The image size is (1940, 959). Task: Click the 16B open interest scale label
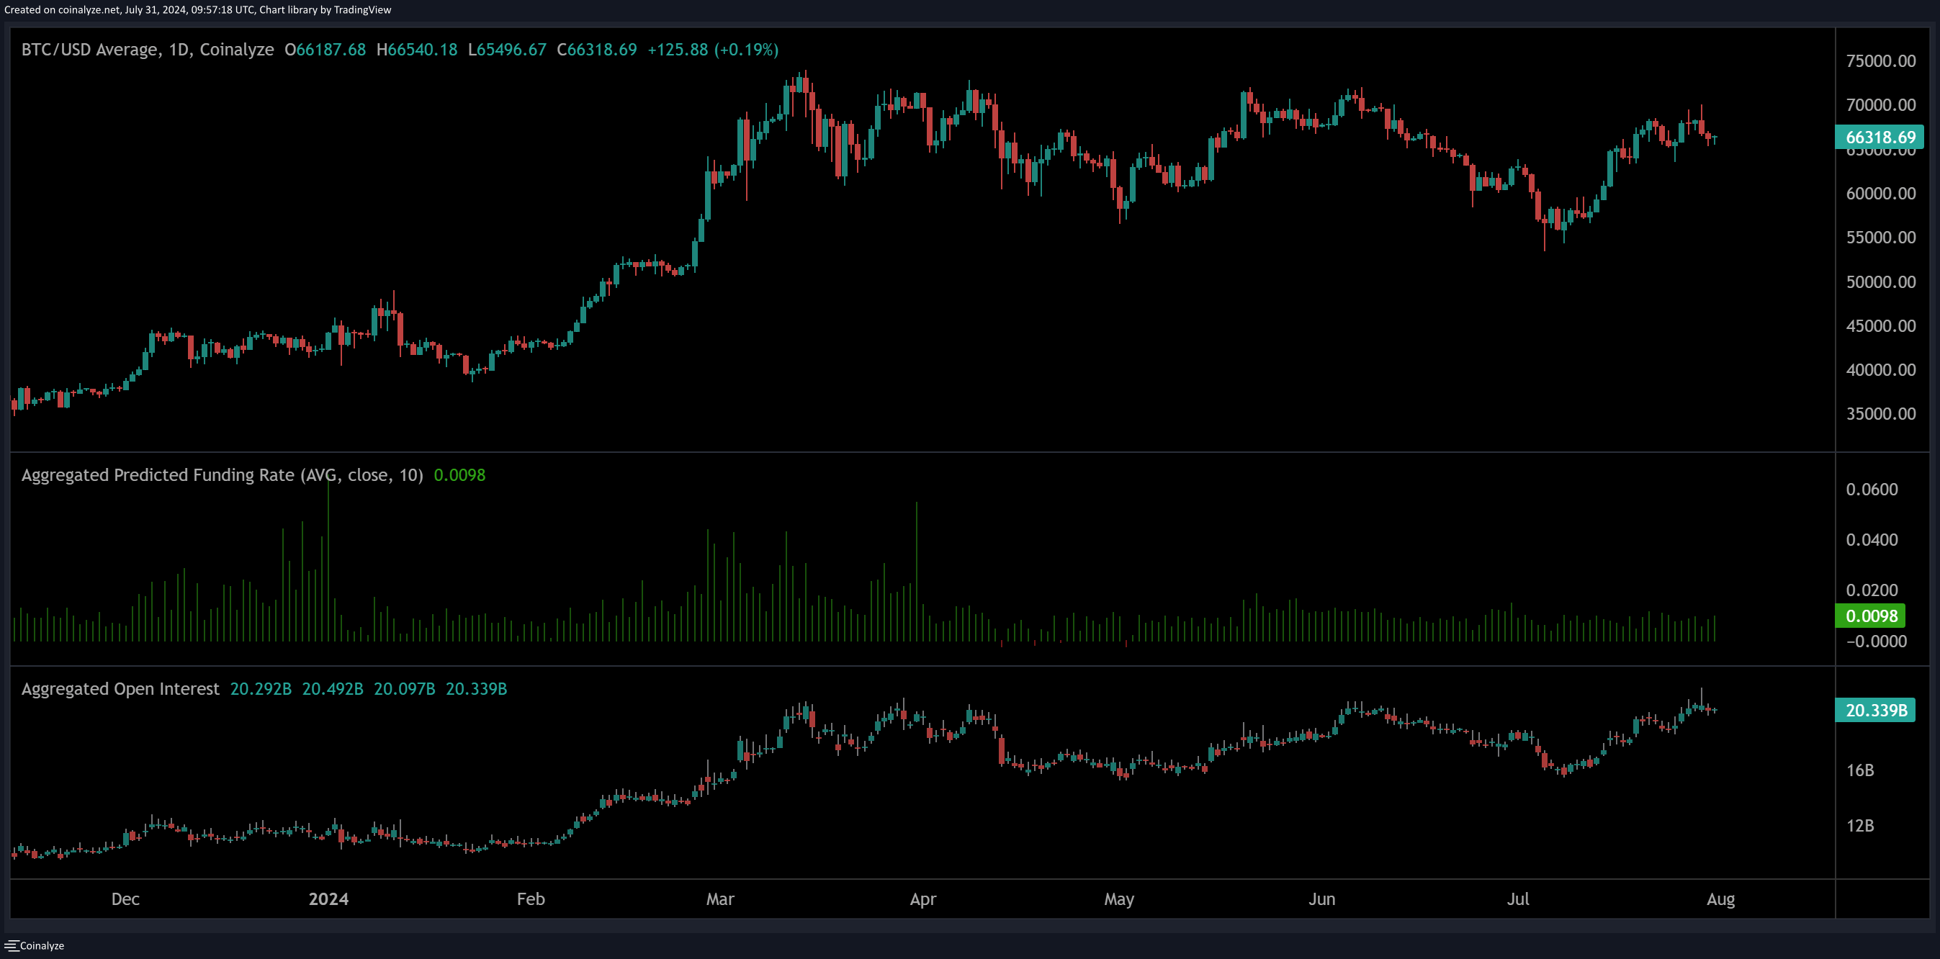pyautogui.click(x=1859, y=770)
